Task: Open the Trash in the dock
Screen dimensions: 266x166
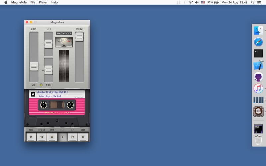Action: tap(258, 140)
